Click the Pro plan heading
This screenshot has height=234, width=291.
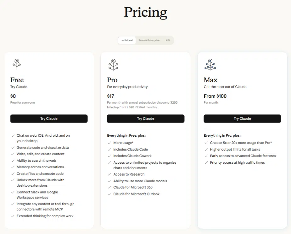112,80
